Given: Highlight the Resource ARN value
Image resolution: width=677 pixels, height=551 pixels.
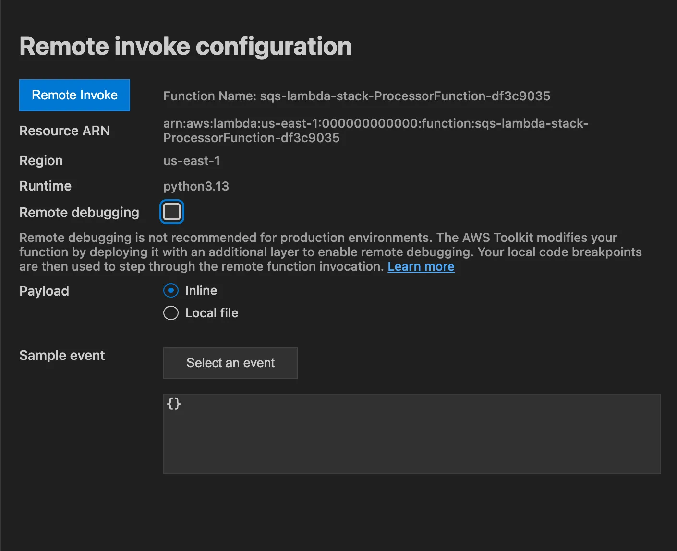Looking at the screenshot, I should click(x=375, y=131).
